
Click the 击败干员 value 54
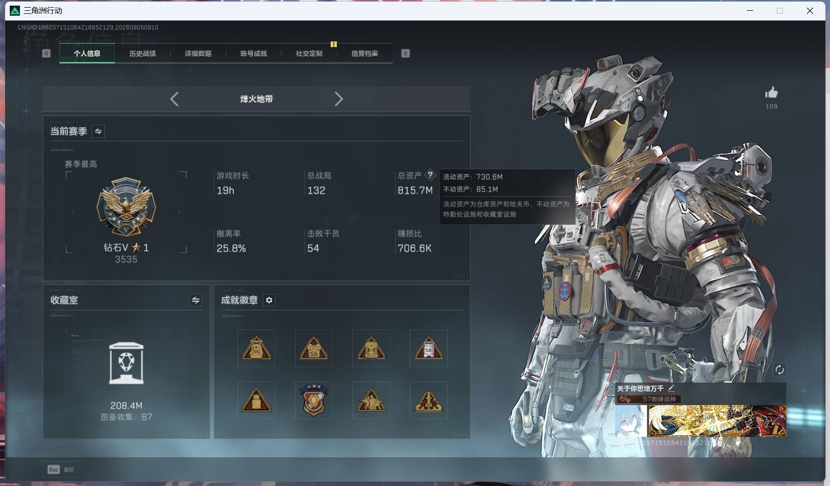point(313,248)
